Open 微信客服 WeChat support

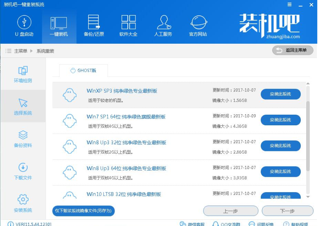click(x=192, y=224)
